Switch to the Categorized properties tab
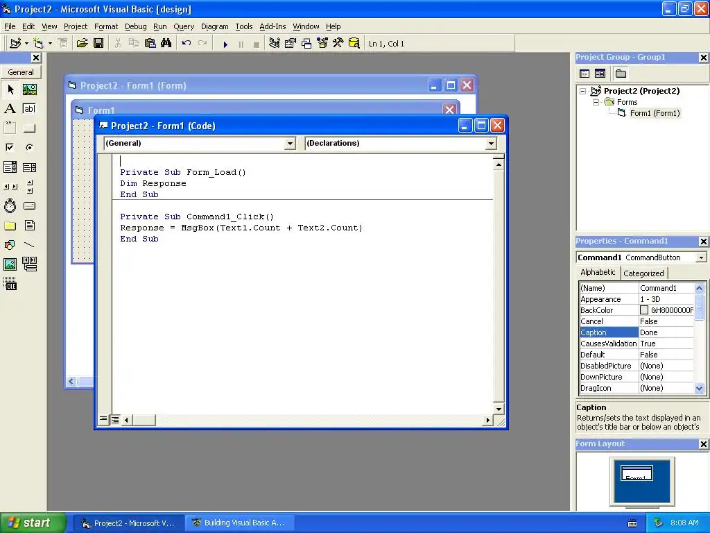This screenshot has width=710, height=533. point(643,273)
